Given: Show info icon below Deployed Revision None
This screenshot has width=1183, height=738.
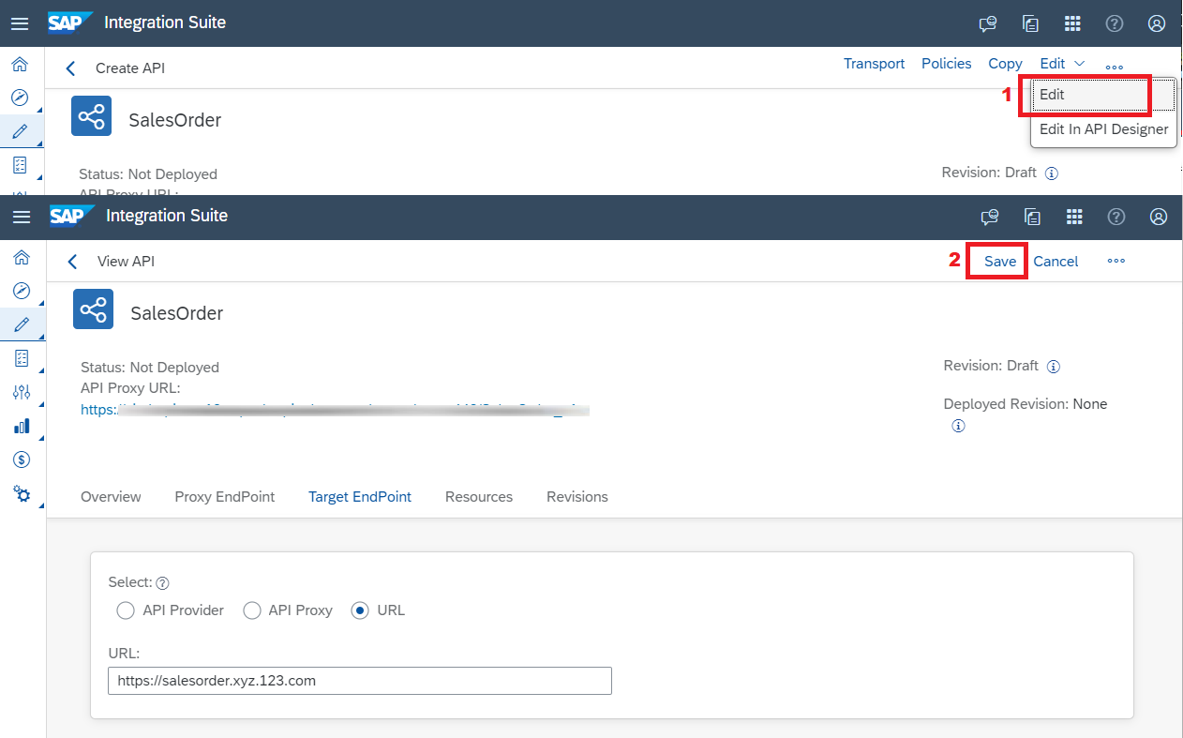Looking at the screenshot, I should [958, 426].
